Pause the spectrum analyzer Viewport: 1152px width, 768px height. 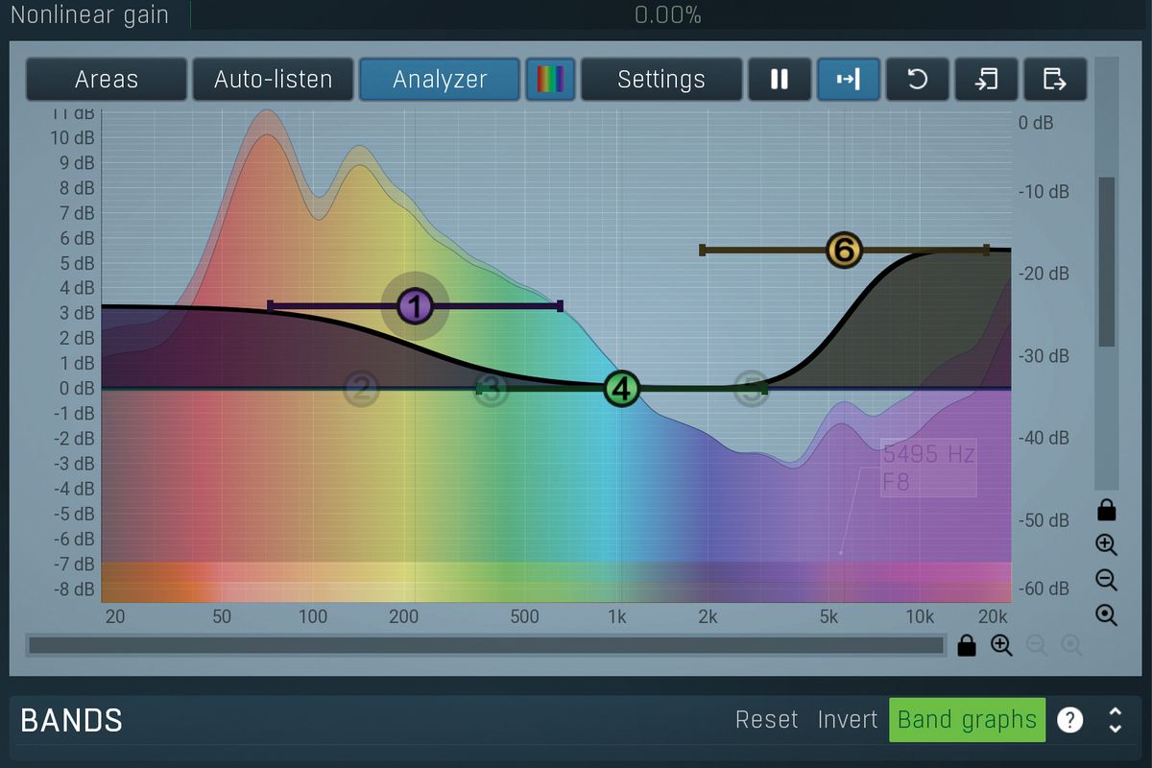[x=779, y=80]
